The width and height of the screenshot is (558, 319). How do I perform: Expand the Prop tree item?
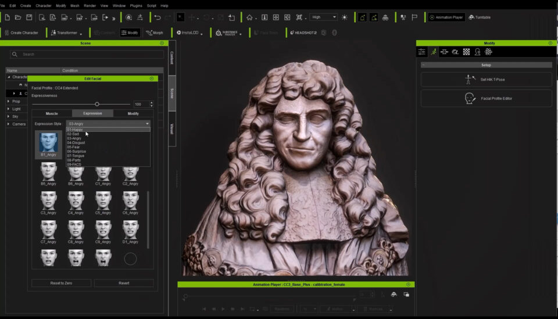(8, 101)
